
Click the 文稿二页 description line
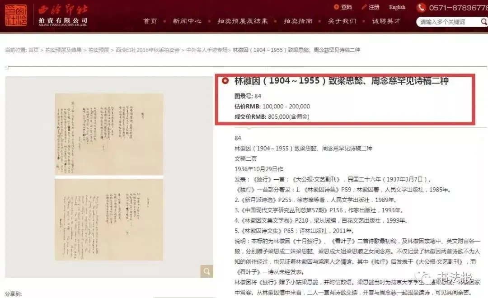[245, 158]
